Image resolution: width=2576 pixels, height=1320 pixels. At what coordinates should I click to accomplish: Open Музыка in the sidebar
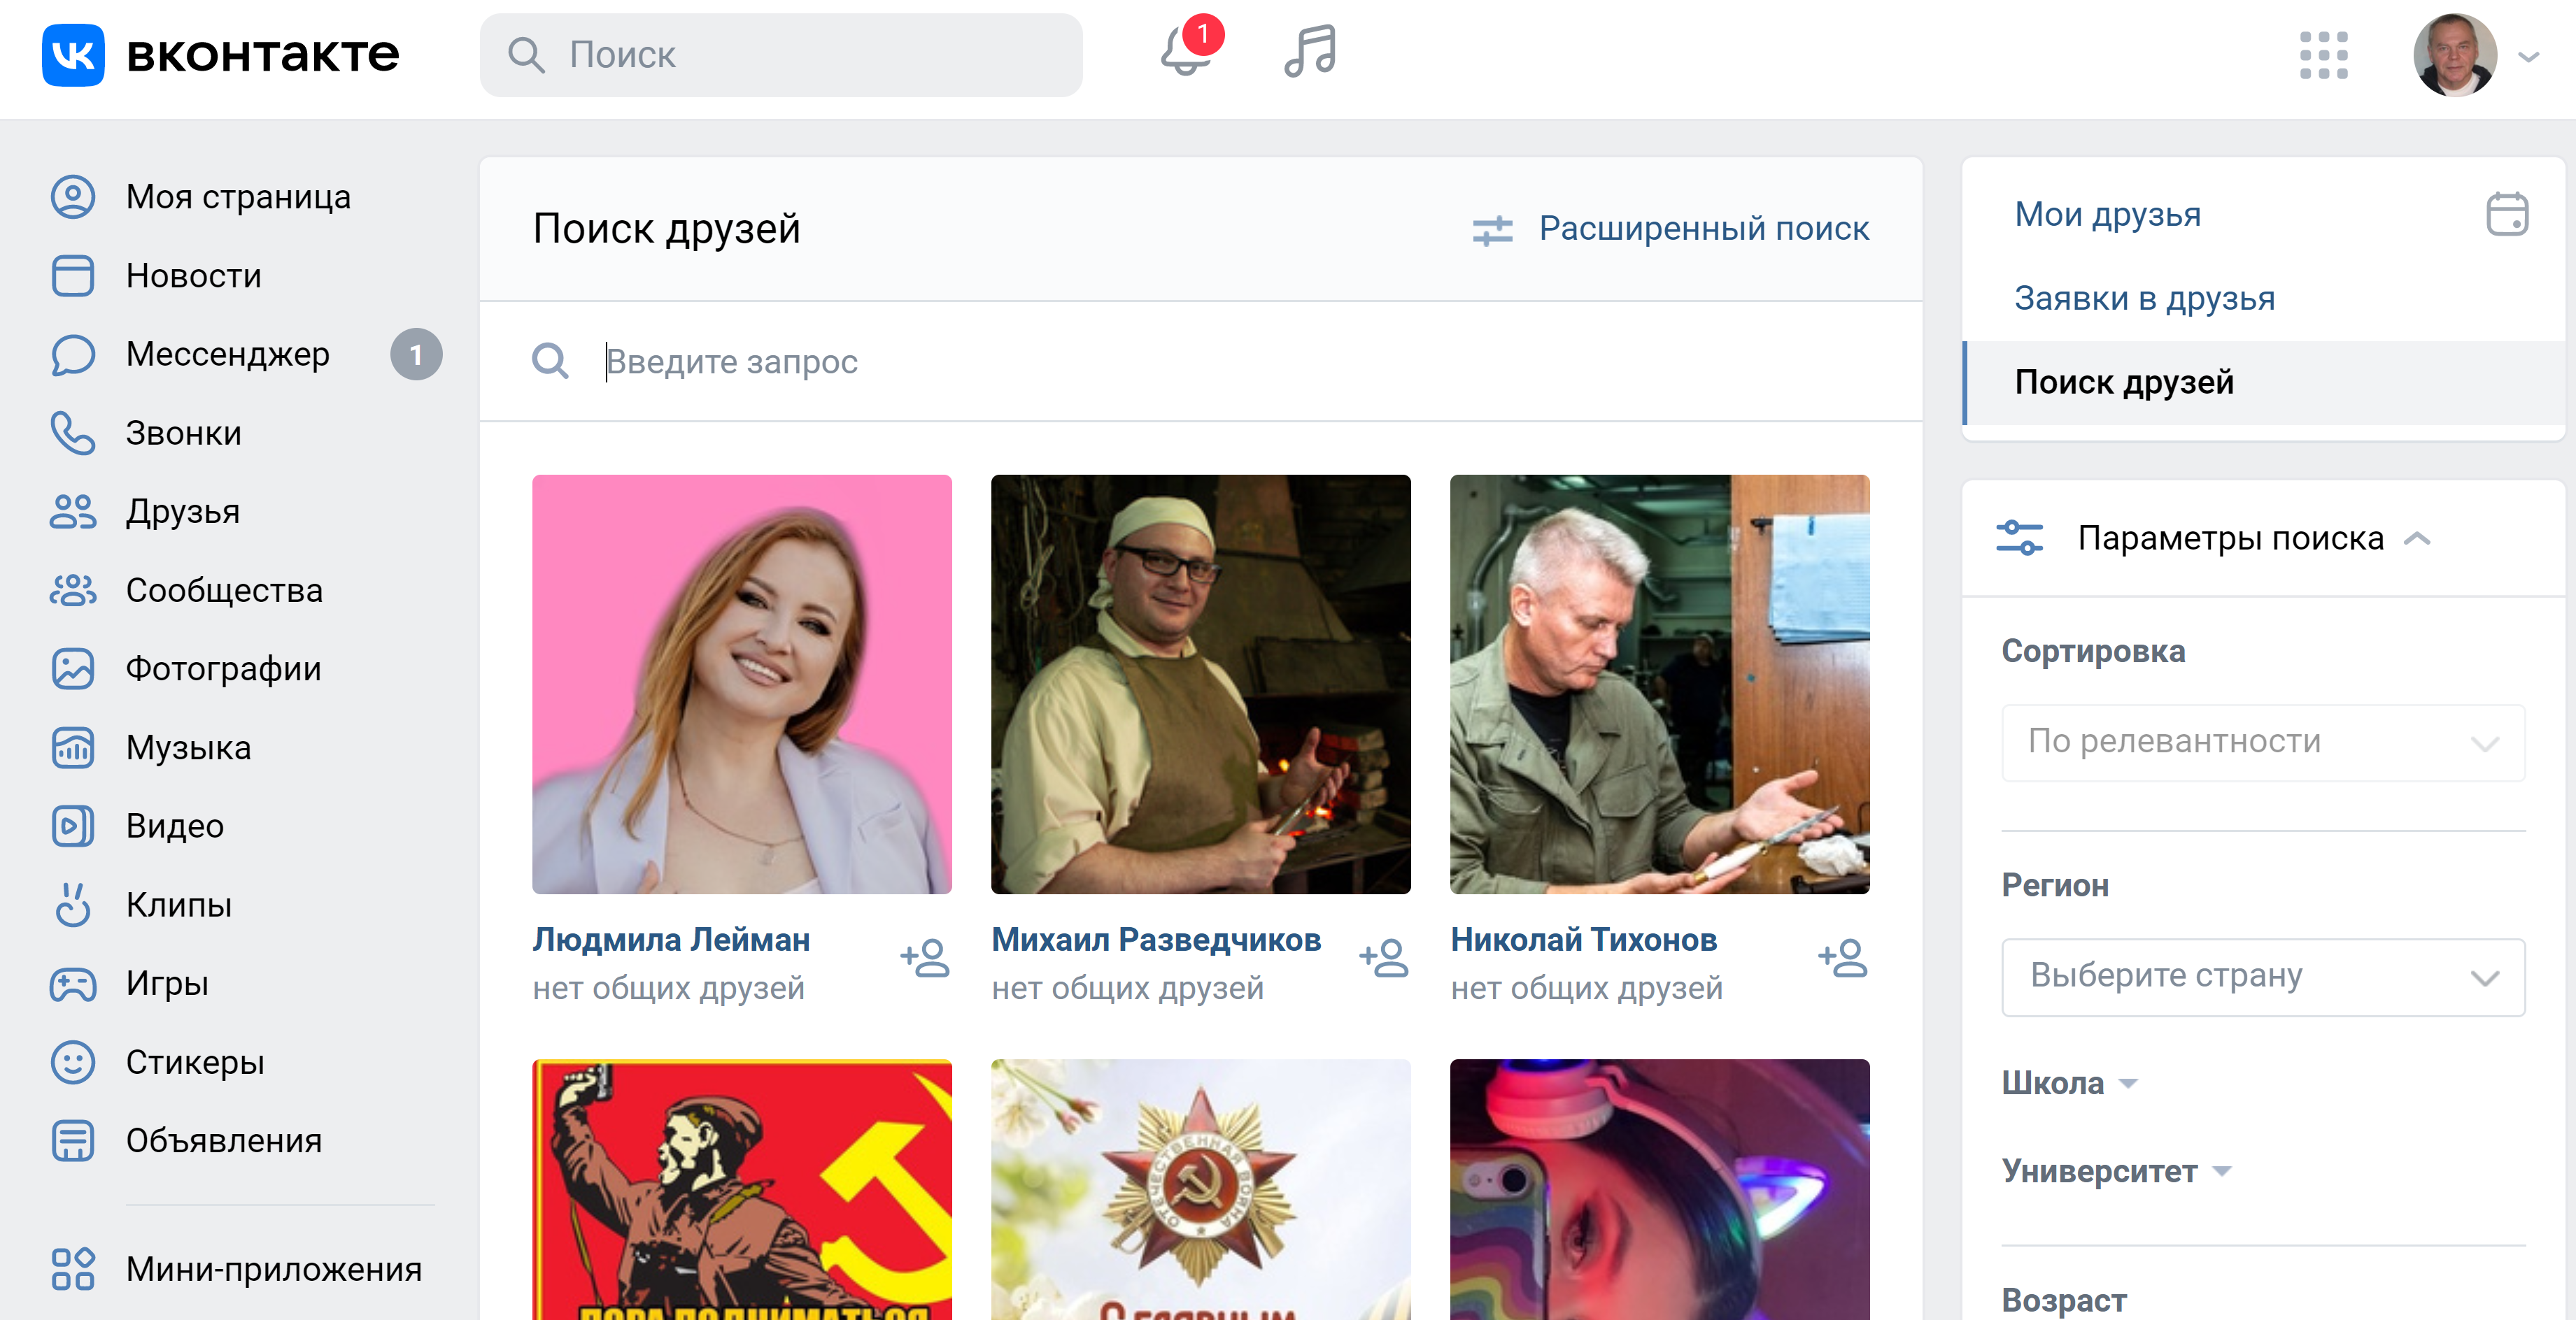188,747
